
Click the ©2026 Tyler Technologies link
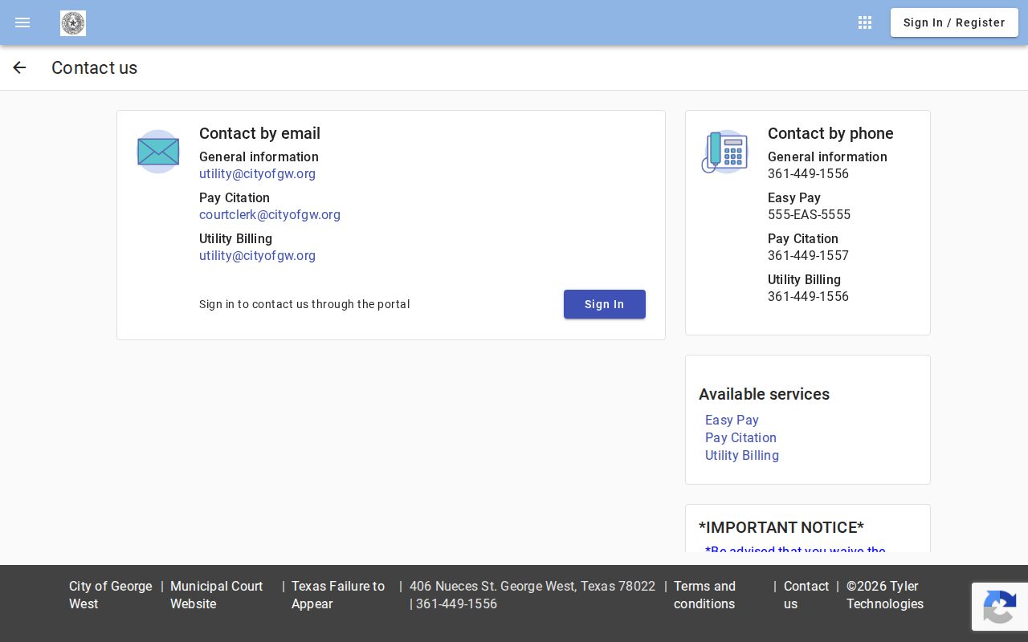pos(885,595)
